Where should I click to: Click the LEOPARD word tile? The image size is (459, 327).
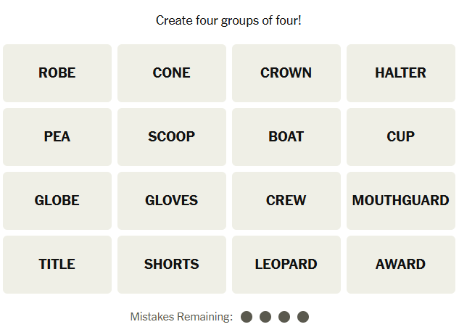pos(286,265)
